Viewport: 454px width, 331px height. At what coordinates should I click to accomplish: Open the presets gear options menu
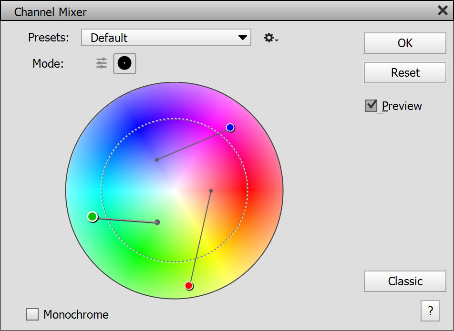tap(270, 38)
